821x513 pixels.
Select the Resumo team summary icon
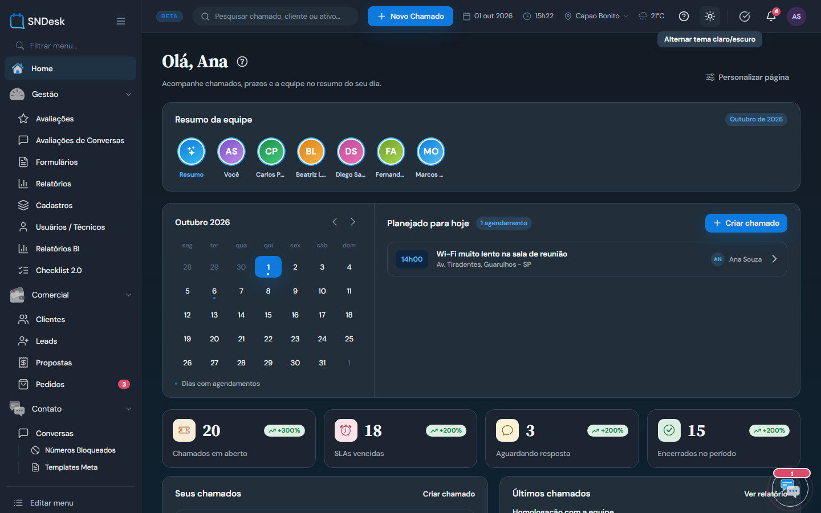tap(192, 152)
